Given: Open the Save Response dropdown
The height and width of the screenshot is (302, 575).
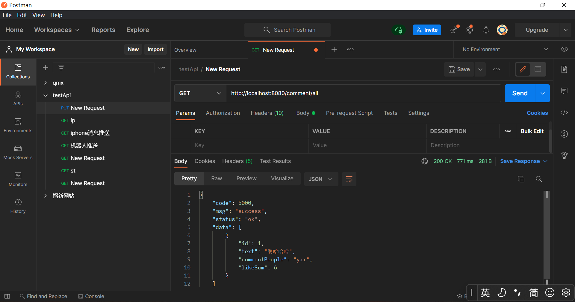Looking at the screenshot, I should coord(524,161).
